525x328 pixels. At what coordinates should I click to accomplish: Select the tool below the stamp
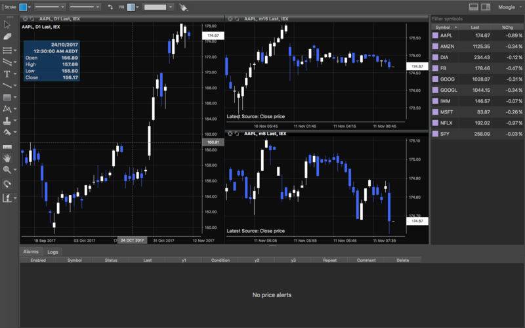click(7, 133)
